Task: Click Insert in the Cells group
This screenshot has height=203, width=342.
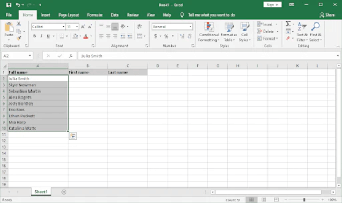Action: [x=267, y=24]
